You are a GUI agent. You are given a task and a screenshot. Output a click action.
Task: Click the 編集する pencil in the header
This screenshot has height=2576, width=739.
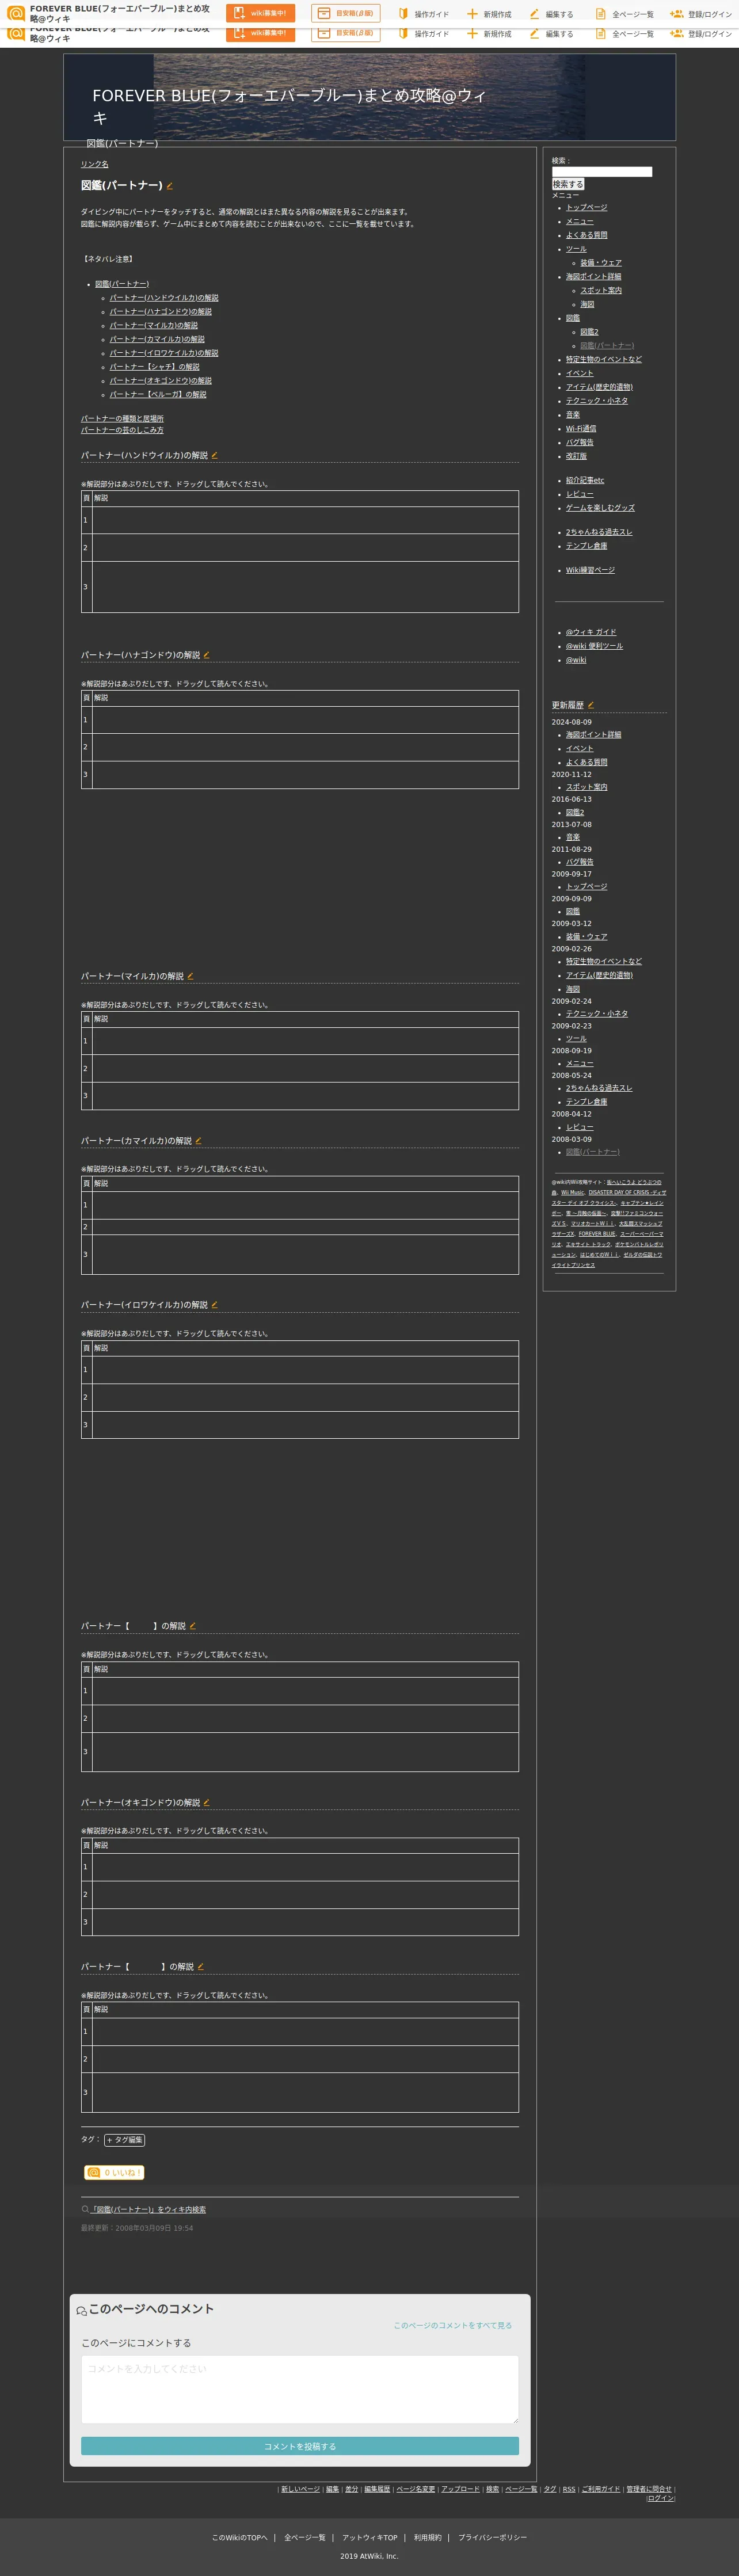point(534,14)
